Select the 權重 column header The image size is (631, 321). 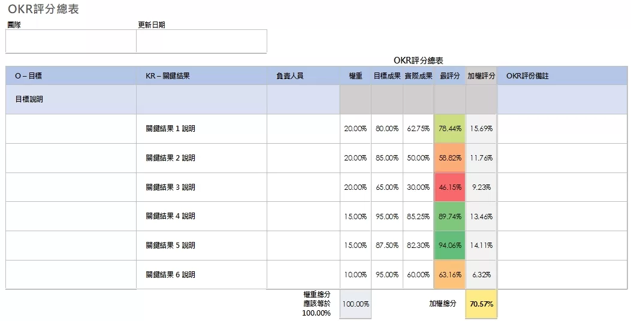(355, 76)
